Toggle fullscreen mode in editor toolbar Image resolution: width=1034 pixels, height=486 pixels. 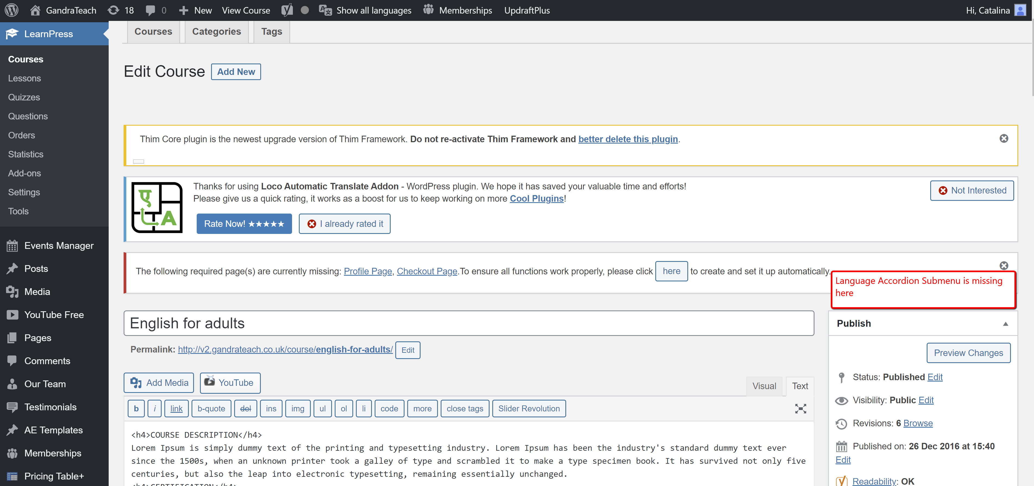800,409
